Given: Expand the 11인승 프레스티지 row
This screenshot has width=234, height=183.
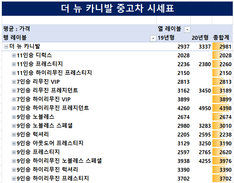Looking at the screenshot, I should tap(14, 64).
